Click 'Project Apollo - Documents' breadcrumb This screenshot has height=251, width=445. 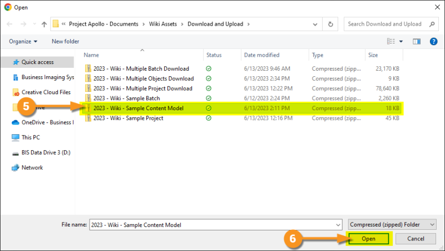tap(103, 24)
